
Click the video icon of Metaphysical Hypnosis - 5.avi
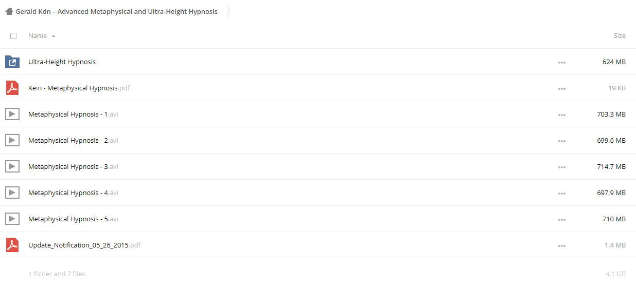(12, 219)
